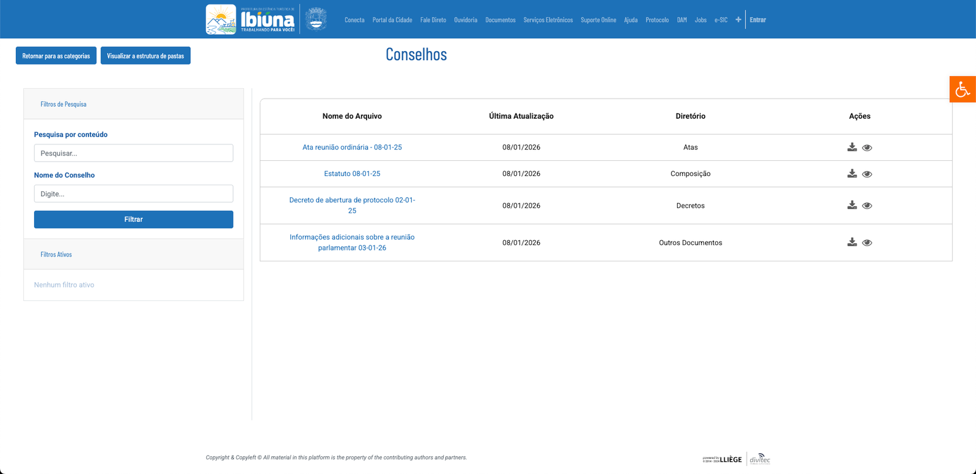The height and width of the screenshot is (474, 976).
Task: Go to Portal da Cidade
Action: coord(392,20)
